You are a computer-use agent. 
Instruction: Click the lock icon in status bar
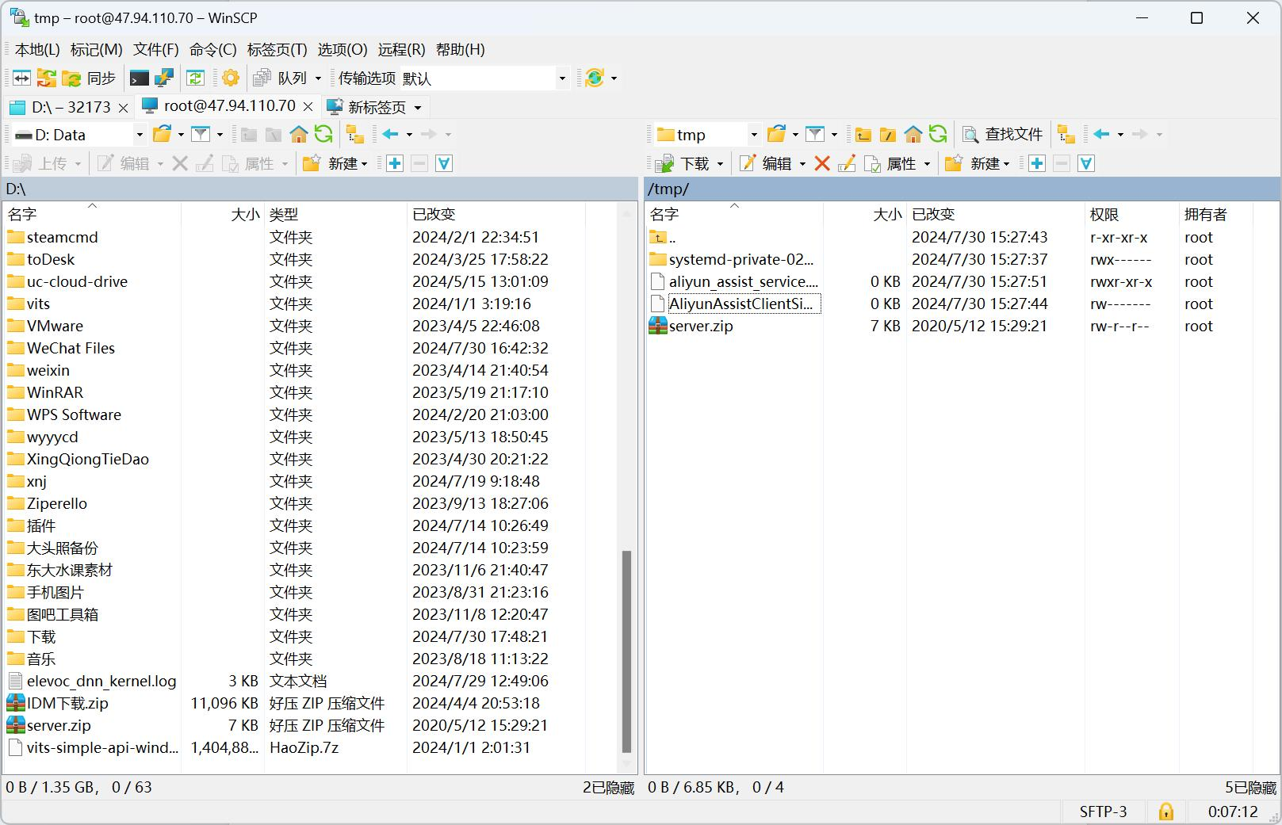point(1166,811)
